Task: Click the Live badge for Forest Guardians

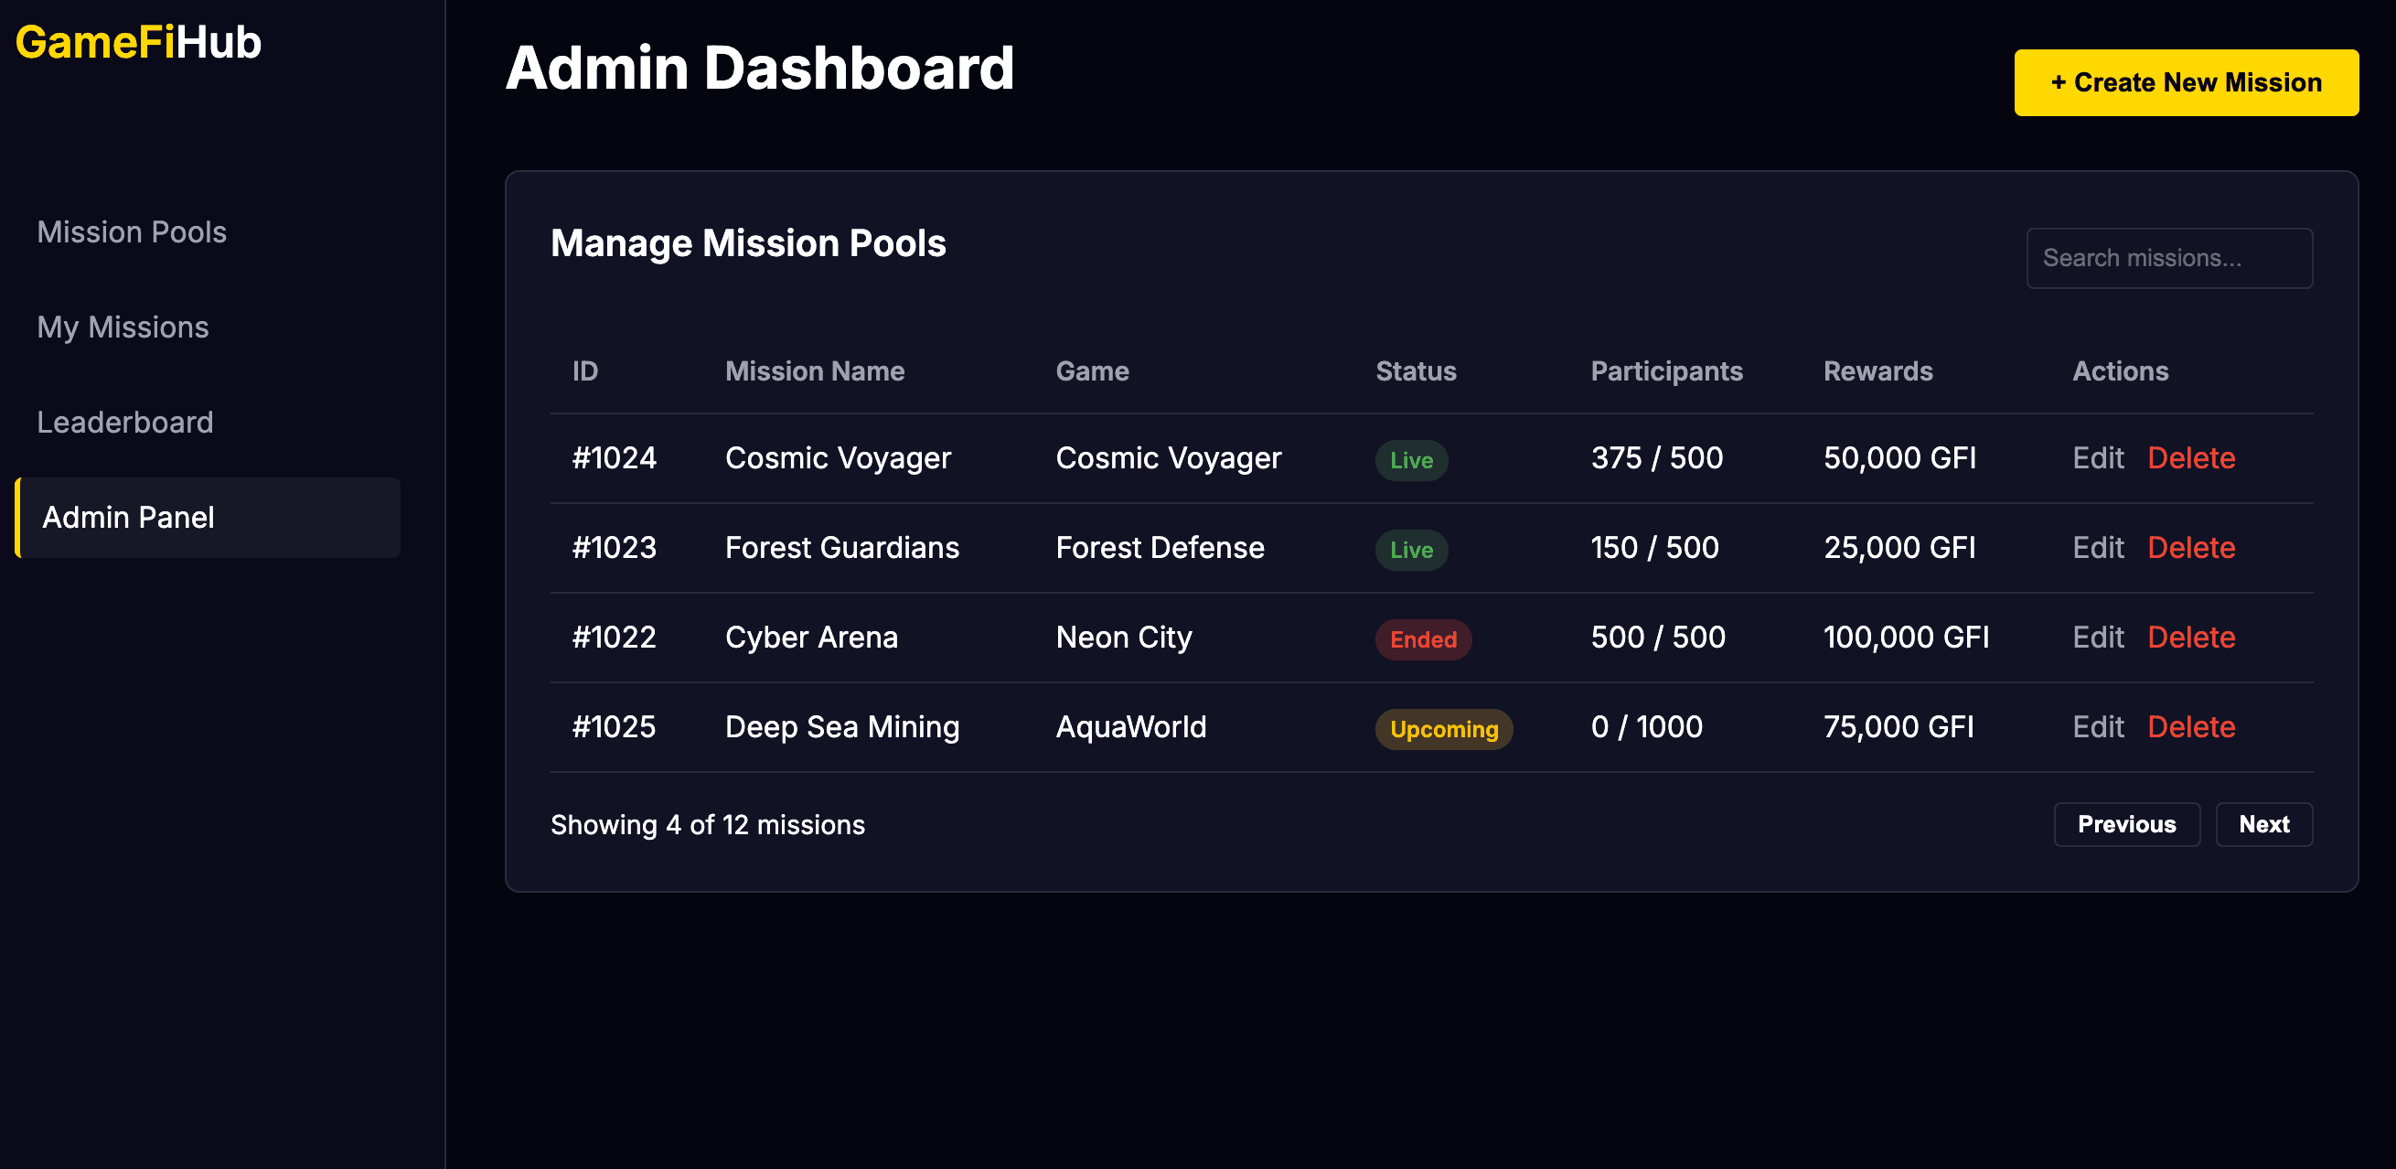Action: [1411, 550]
